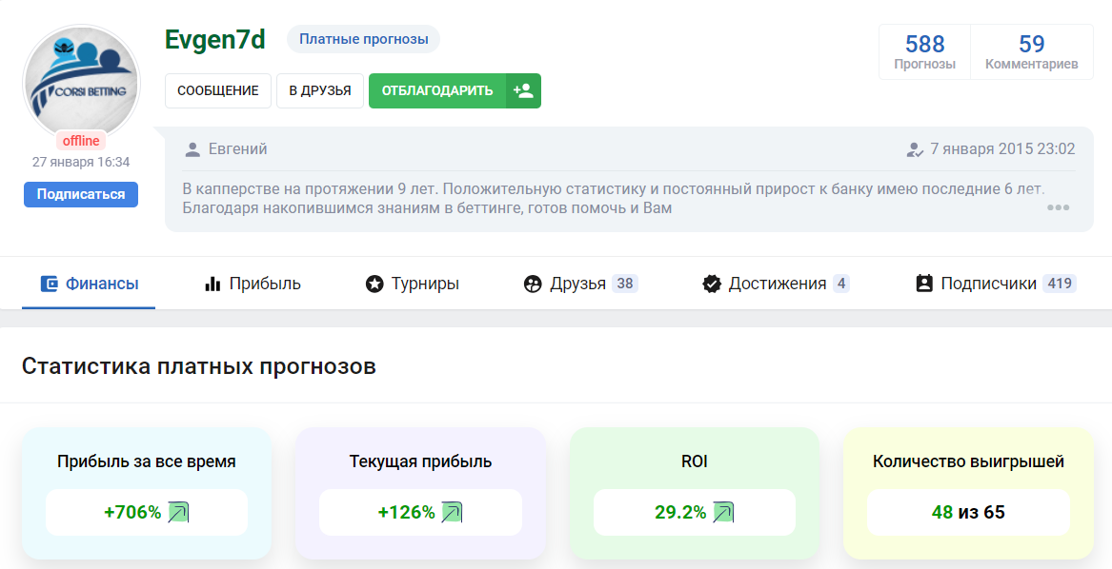1112x569 pixels.
Task: Click the blue Подписаться button
Action: click(81, 194)
